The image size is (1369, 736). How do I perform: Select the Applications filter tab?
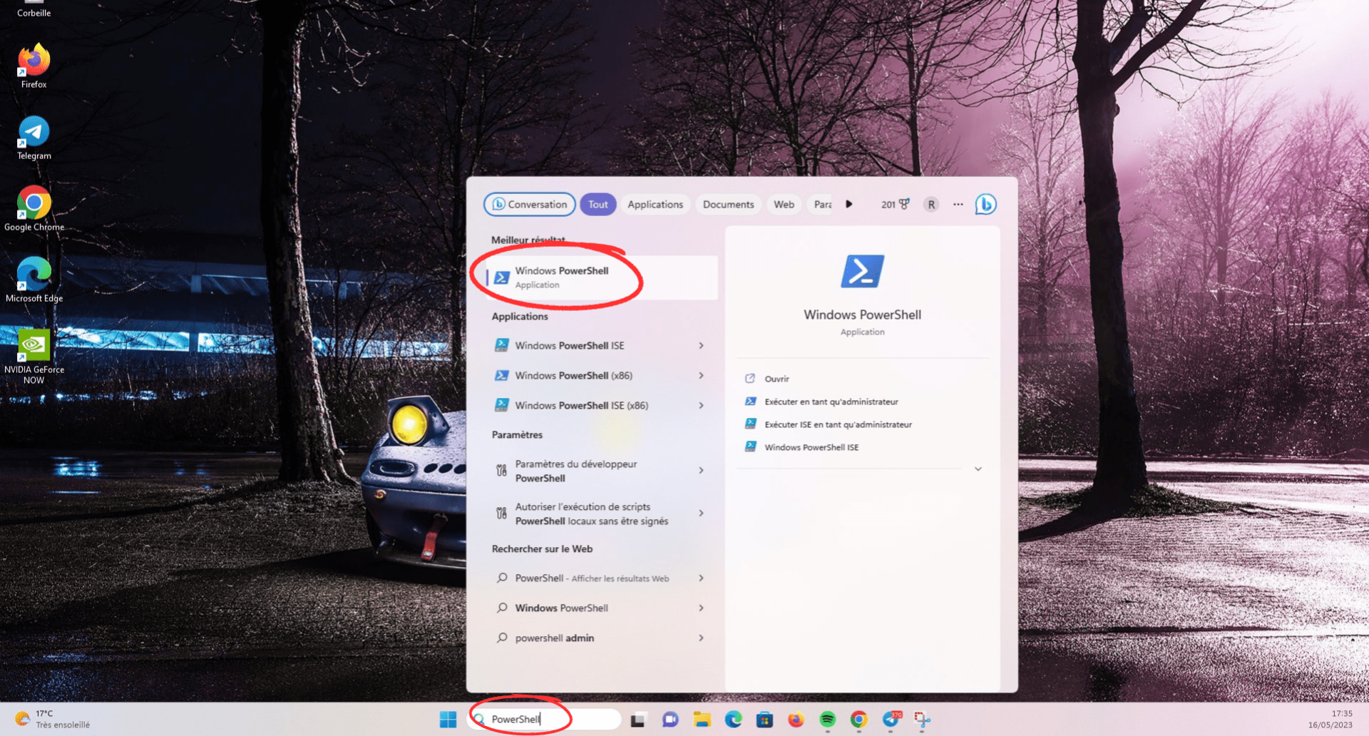tap(655, 204)
